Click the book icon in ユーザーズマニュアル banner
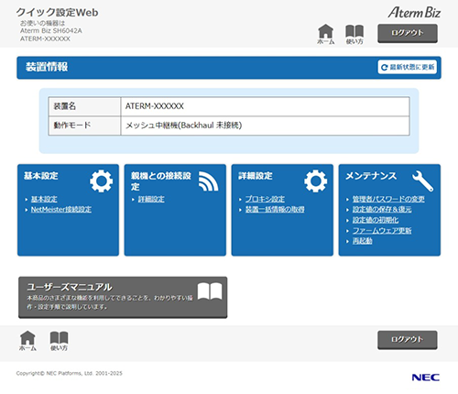The height and width of the screenshot is (394, 458). tap(210, 291)
